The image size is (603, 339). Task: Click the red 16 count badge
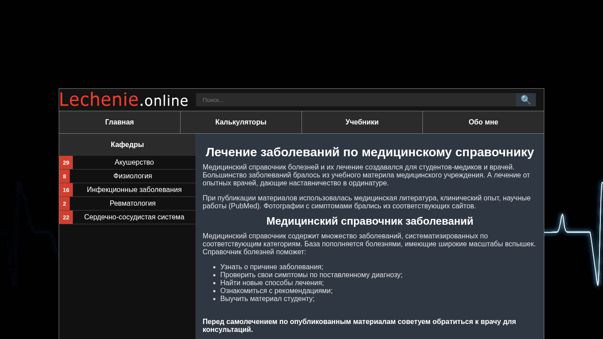click(x=66, y=190)
